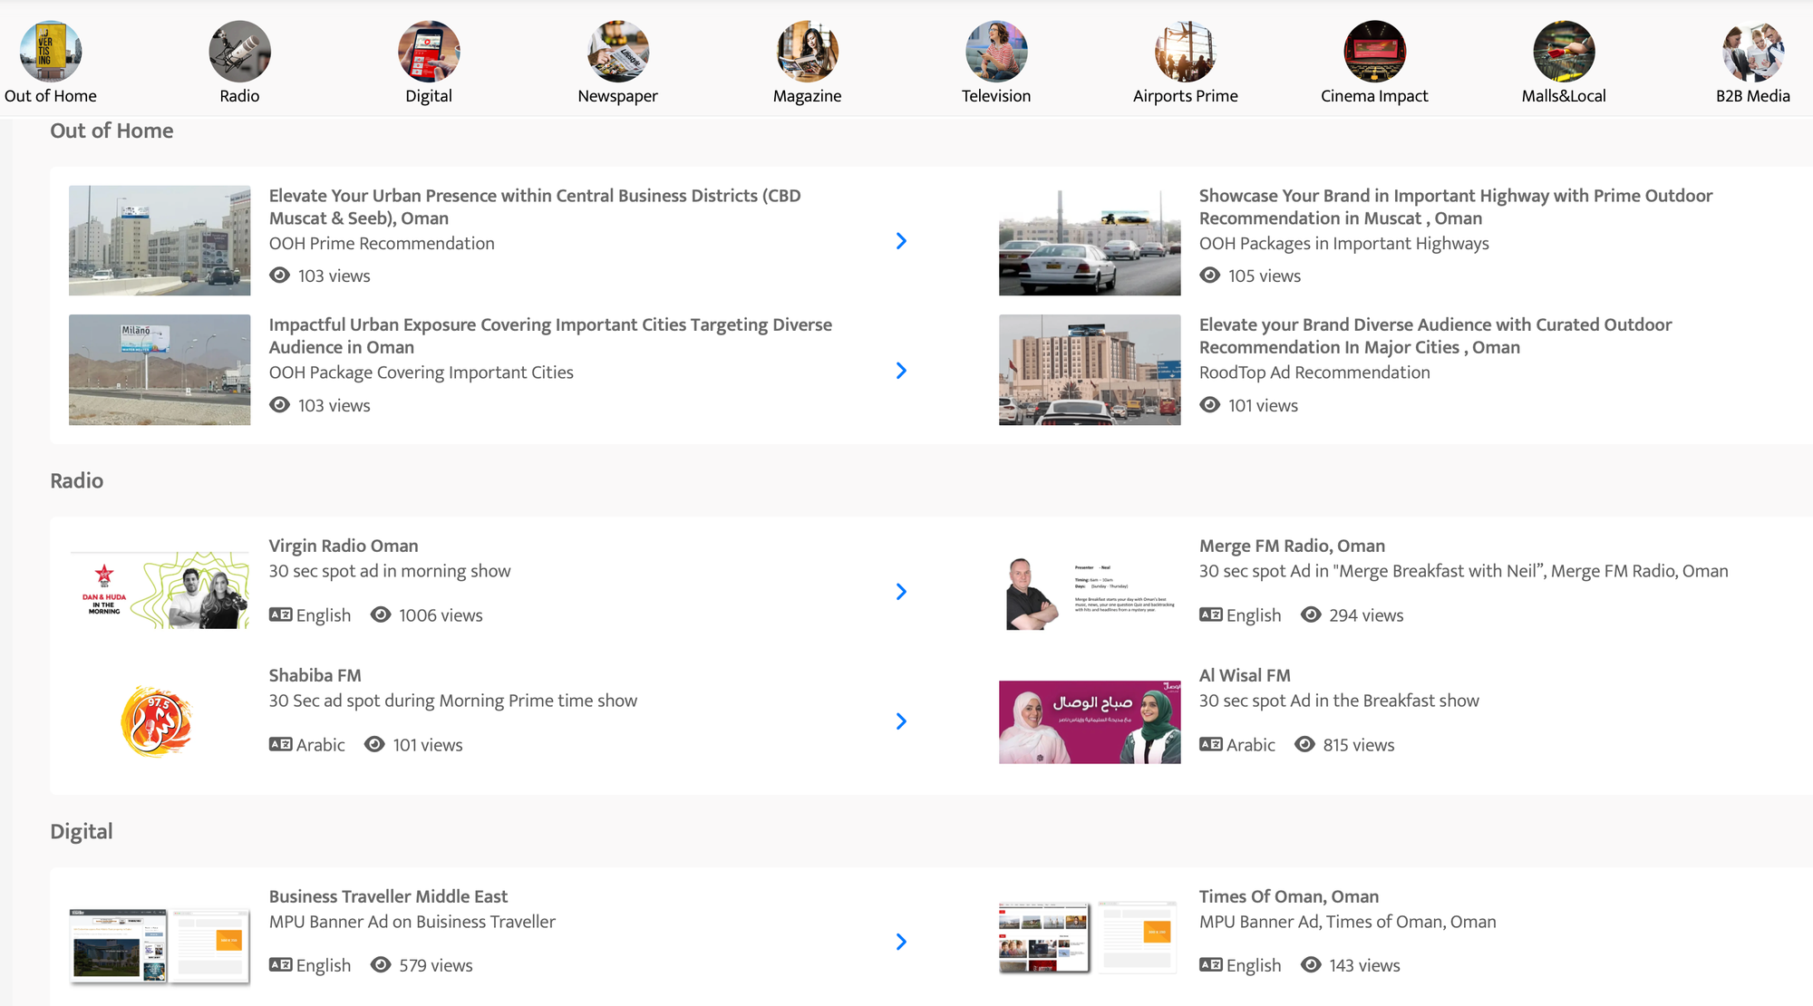
Task: Select the Television category icon
Action: click(996, 52)
